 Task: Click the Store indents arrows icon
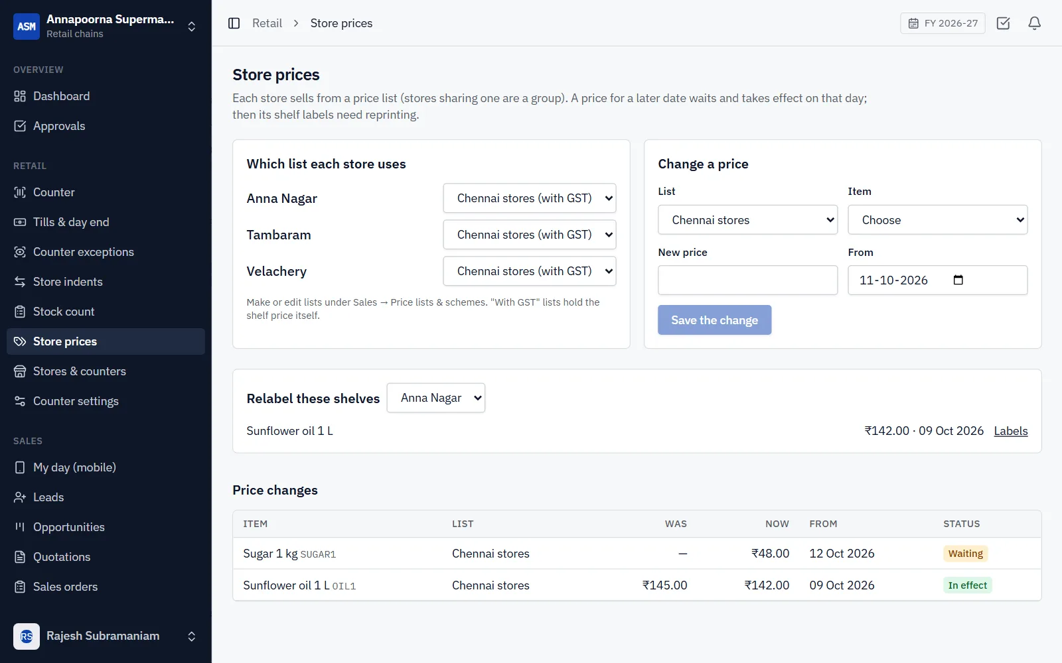tap(20, 282)
